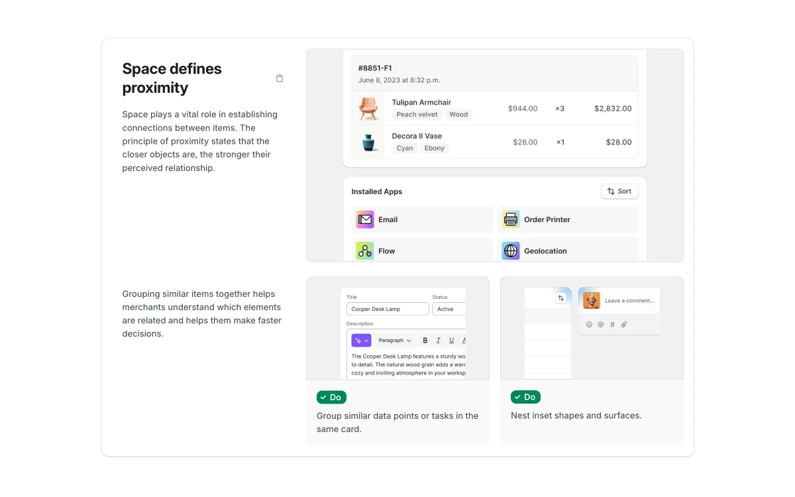The width and height of the screenshot is (795, 497).
Task: Click the Peach velvet tag
Action: (x=417, y=115)
